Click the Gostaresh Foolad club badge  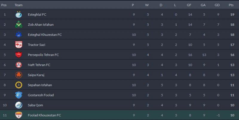pos(19,95)
